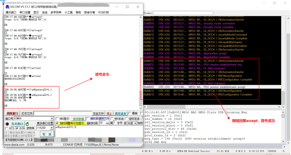Screen dimensions: 291x155
Task: Click the scroll-up arrow in SSCOM log
Action: point(140,17)
